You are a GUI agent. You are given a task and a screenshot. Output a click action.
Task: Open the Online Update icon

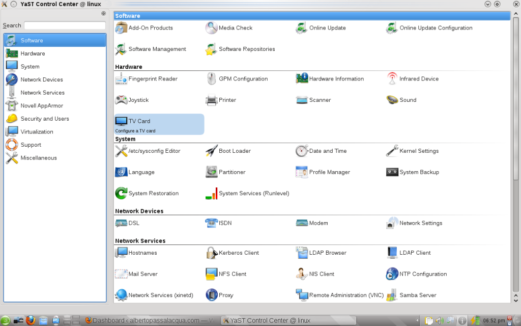coord(302,28)
